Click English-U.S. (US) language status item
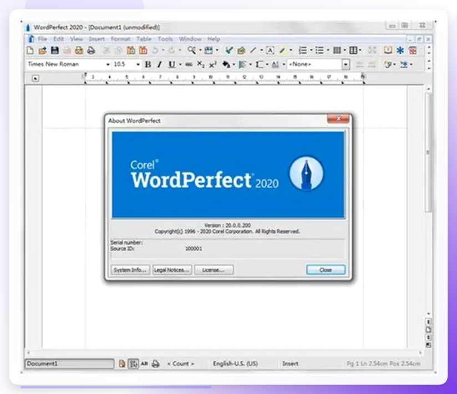Screen dimensions: 457x394 (x=236, y=363)
